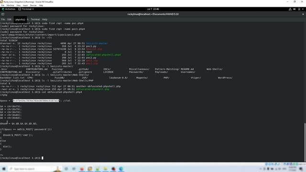Close the terminal window with the X
306x172 pixels.
(303, 14)
